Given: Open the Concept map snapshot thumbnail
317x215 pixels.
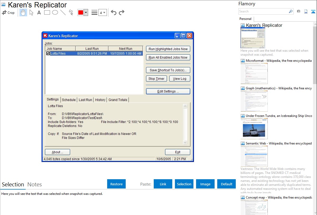Looking at the screenshot, I should click(254, 207).
